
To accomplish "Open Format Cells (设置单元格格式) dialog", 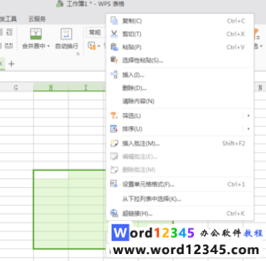I will [180, 184].
